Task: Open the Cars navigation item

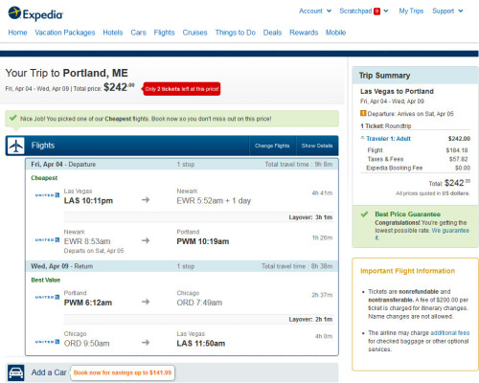Action: point(138,33)
